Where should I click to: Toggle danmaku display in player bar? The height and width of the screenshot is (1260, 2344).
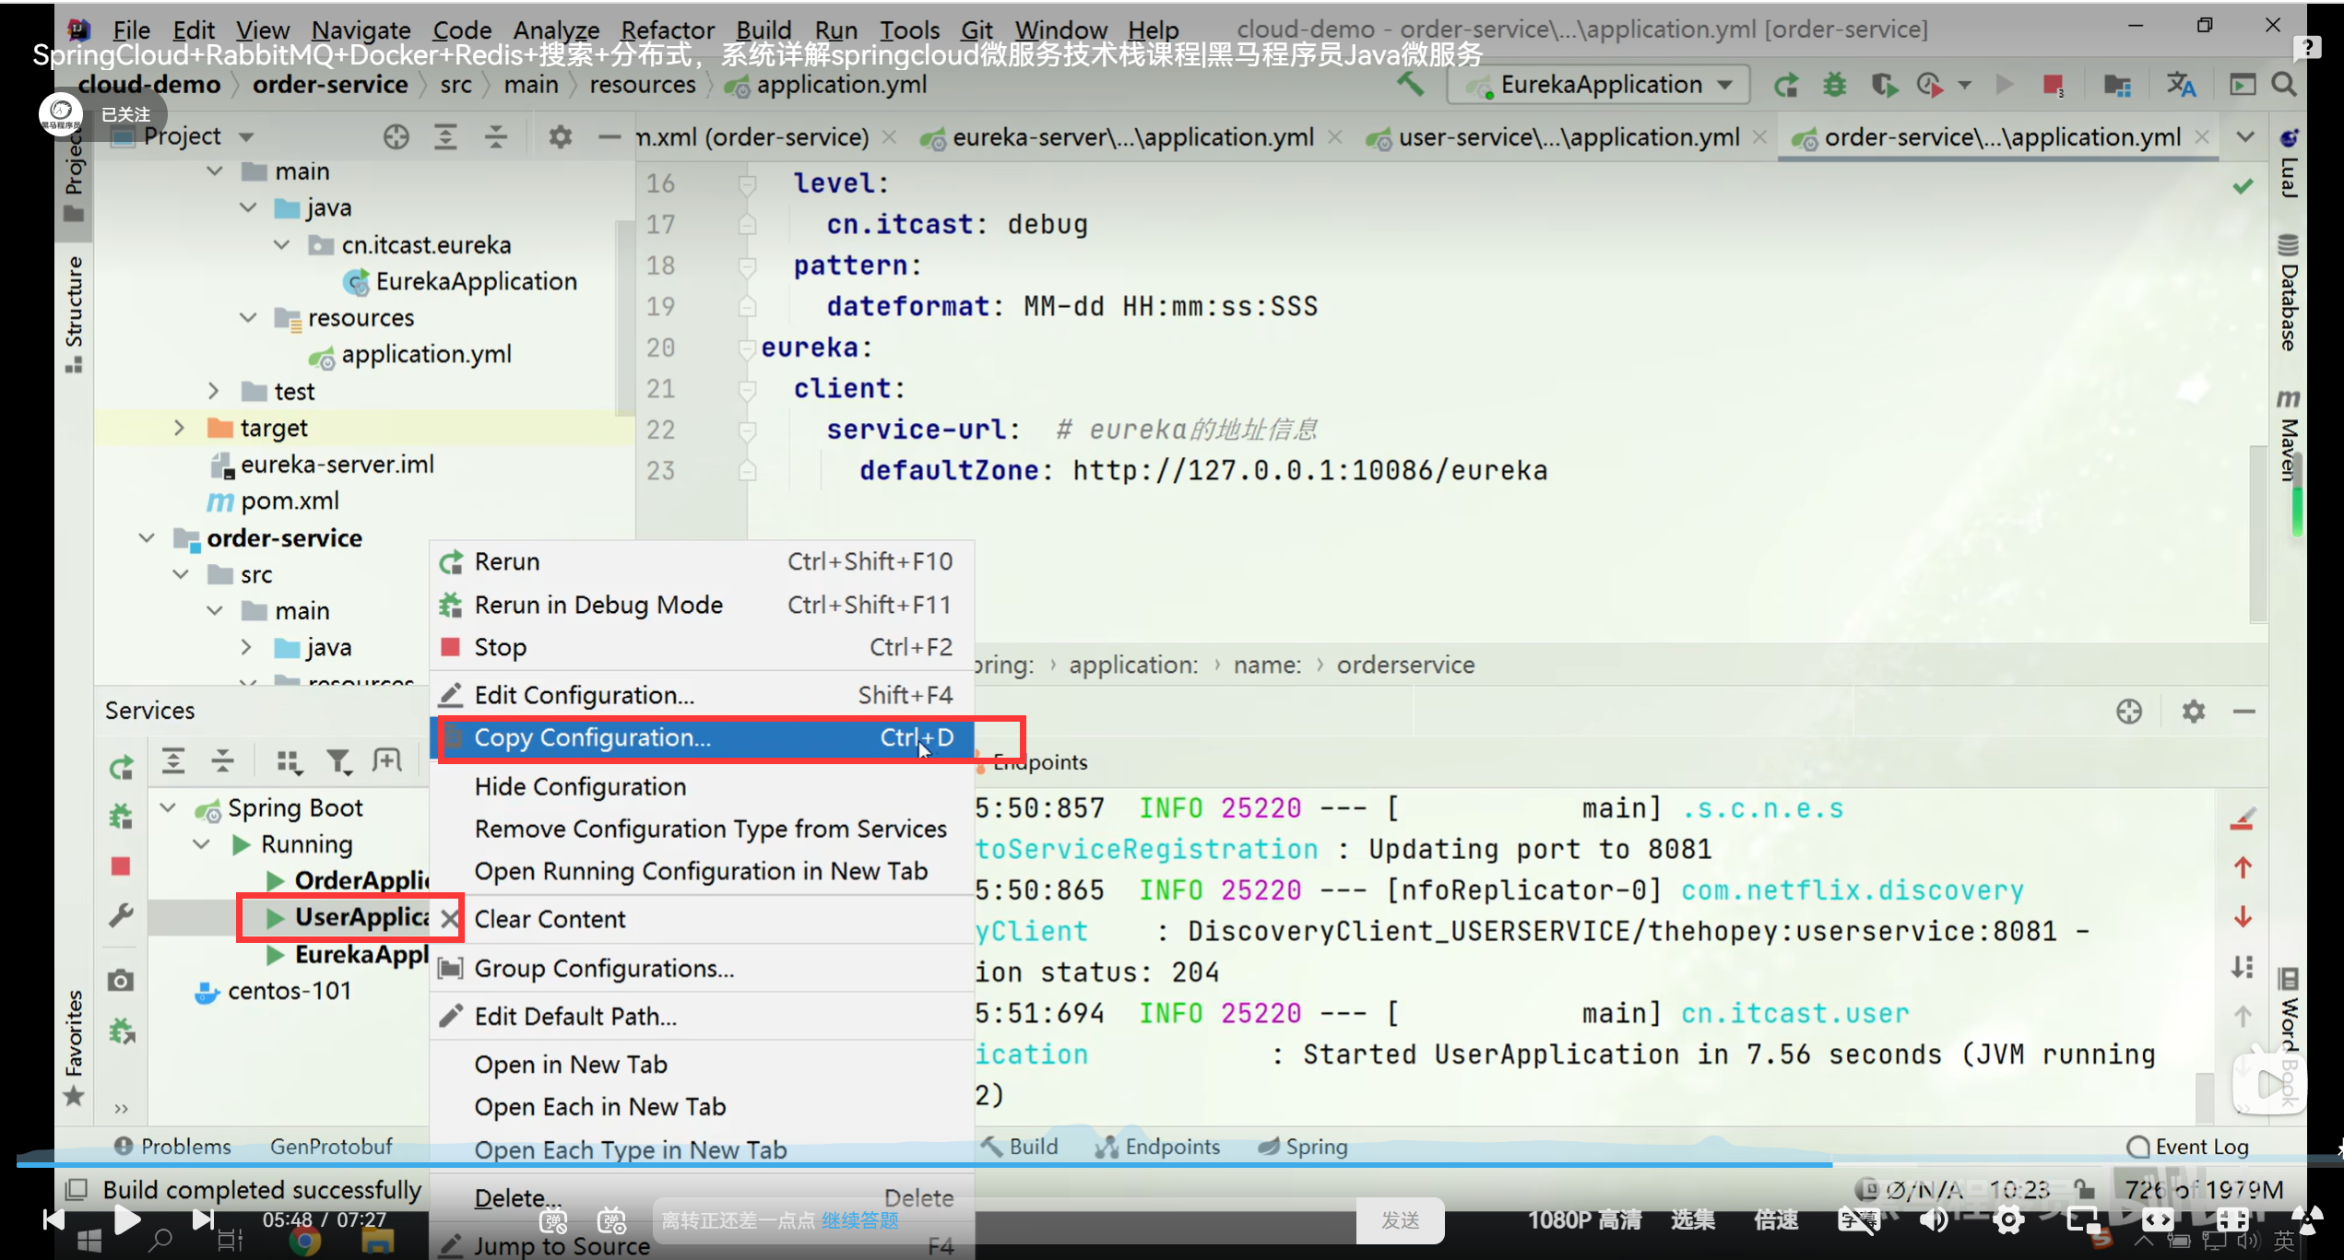pos(553,1221)
